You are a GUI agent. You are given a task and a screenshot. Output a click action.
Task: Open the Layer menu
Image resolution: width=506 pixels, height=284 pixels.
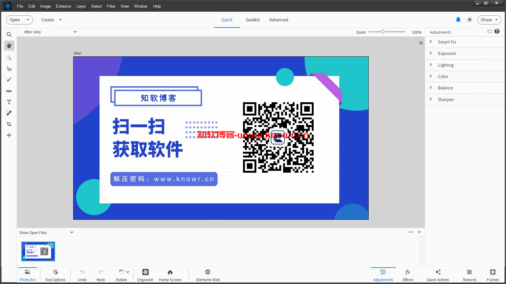[x=81, y=6]
